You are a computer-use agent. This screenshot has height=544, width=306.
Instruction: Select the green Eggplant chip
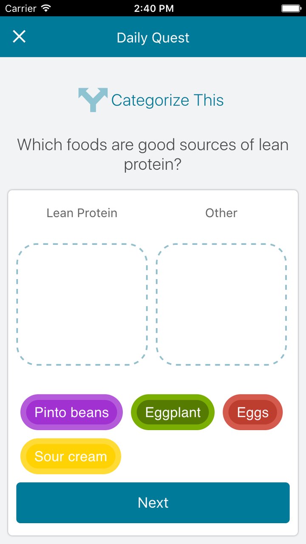pos(173,412)
